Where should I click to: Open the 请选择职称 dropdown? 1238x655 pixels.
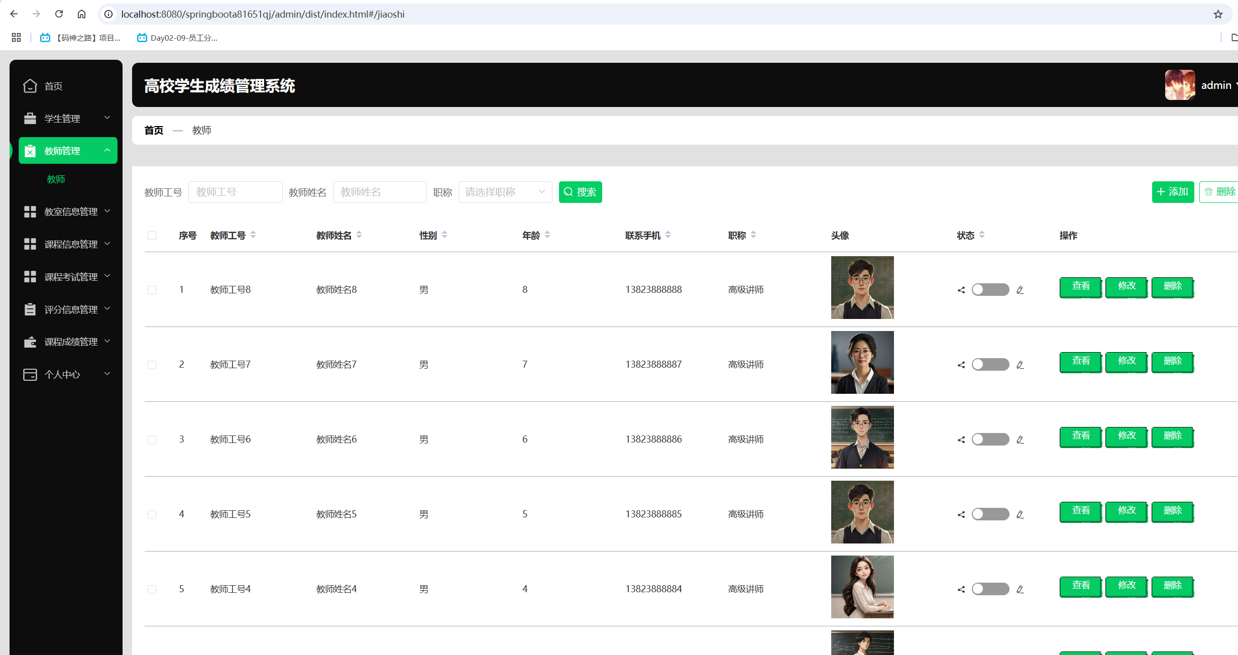[505, 192]
